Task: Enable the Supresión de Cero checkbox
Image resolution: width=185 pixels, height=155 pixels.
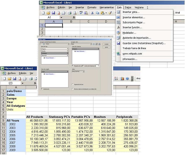Action: pos(73,84)
